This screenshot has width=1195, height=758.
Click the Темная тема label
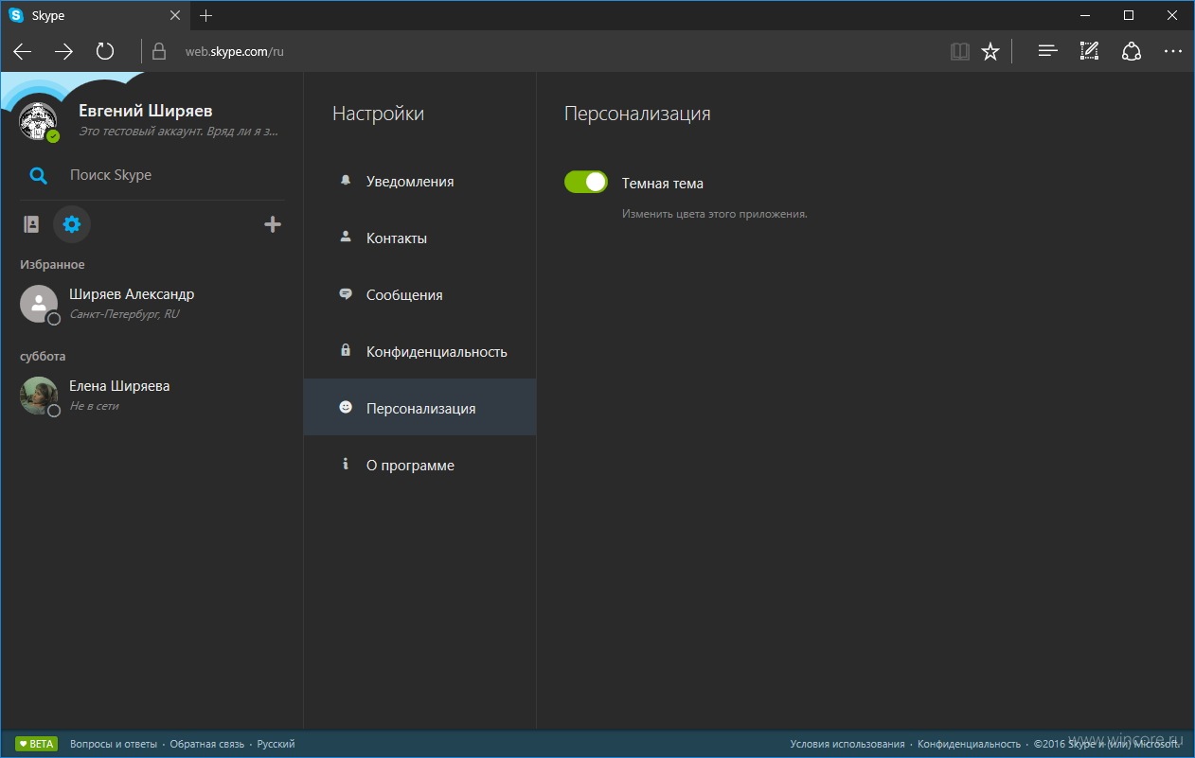pos(663,184)
